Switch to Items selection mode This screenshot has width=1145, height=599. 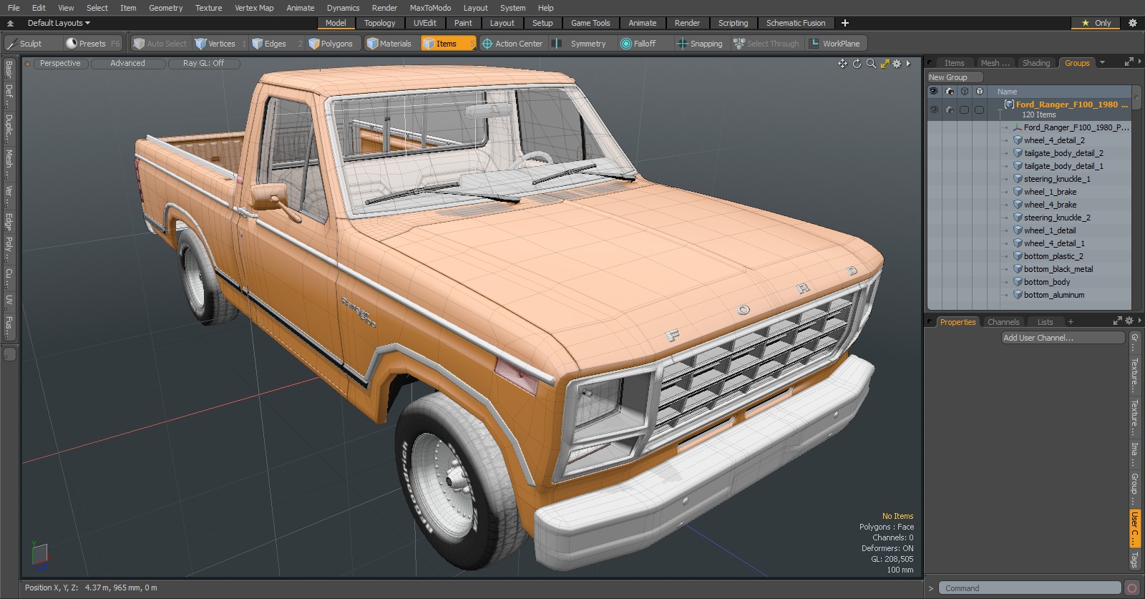(x=448, y=44)
